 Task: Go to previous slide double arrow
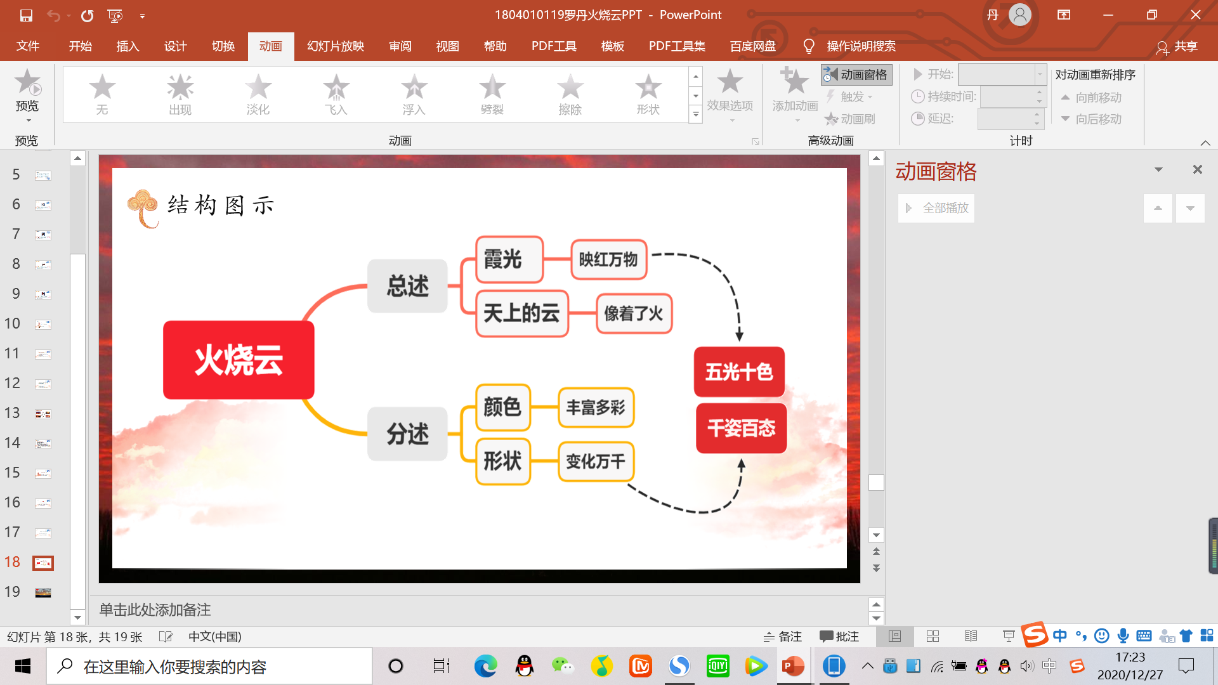pos(876,551)
